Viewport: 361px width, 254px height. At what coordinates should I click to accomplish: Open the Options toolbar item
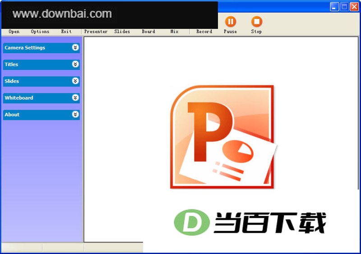(x=40, y=32)
